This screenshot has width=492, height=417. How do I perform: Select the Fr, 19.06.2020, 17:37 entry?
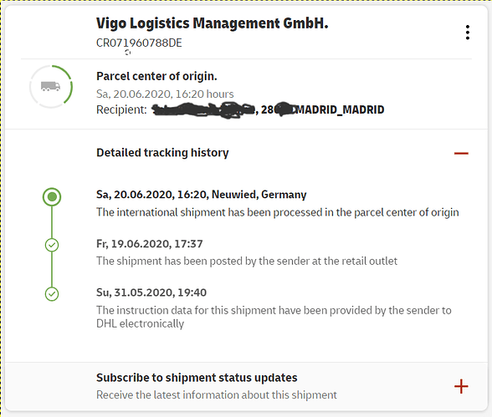point(149,244)
